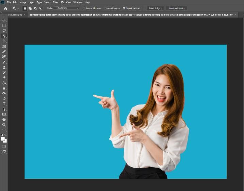Open the background color swatch
The height and width of the screenshot is (191, 244).
[x=5, y=141]
